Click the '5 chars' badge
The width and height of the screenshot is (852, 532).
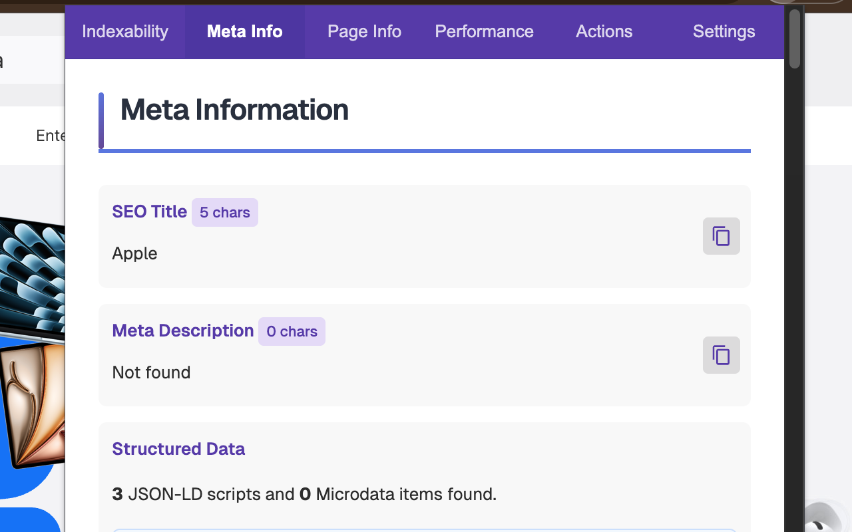(x=225, y=212)
